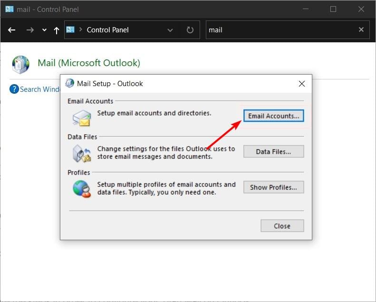
Task: Select the blue help question mark icon
Action: pyautogui.click(x=14, y=89)
